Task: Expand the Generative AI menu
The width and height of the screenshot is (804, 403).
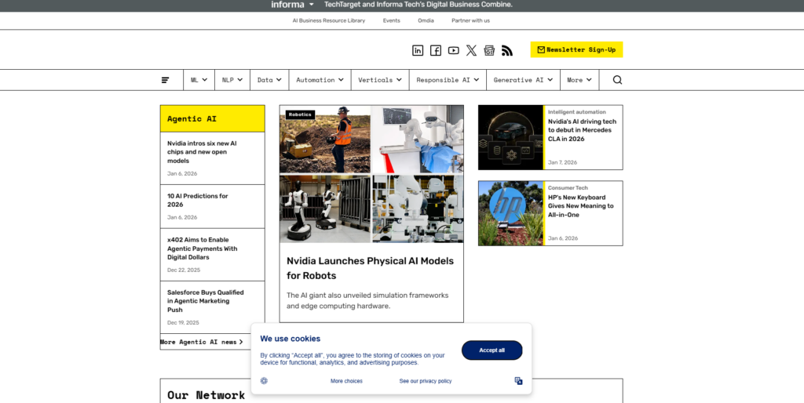Action: 523,80
